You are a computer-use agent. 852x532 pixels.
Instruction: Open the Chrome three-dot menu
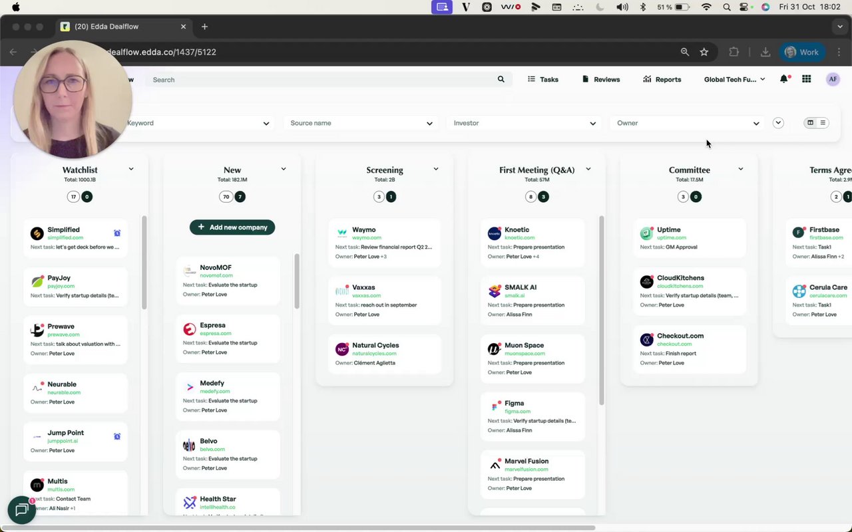(839, 52)
